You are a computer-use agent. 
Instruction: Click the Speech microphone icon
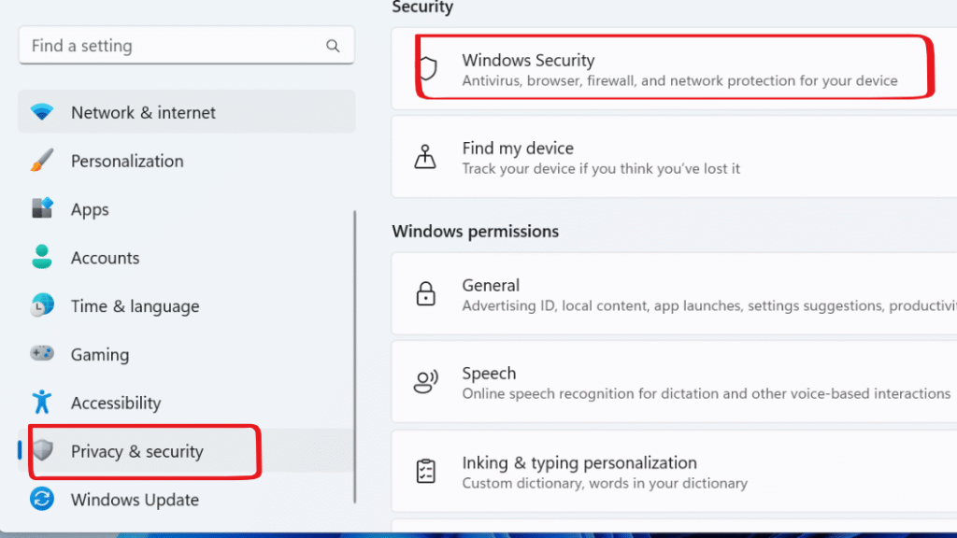point(425,382)
